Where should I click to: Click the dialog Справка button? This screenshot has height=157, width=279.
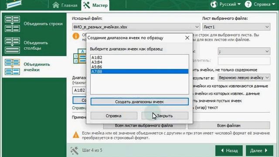pos(114,116)
